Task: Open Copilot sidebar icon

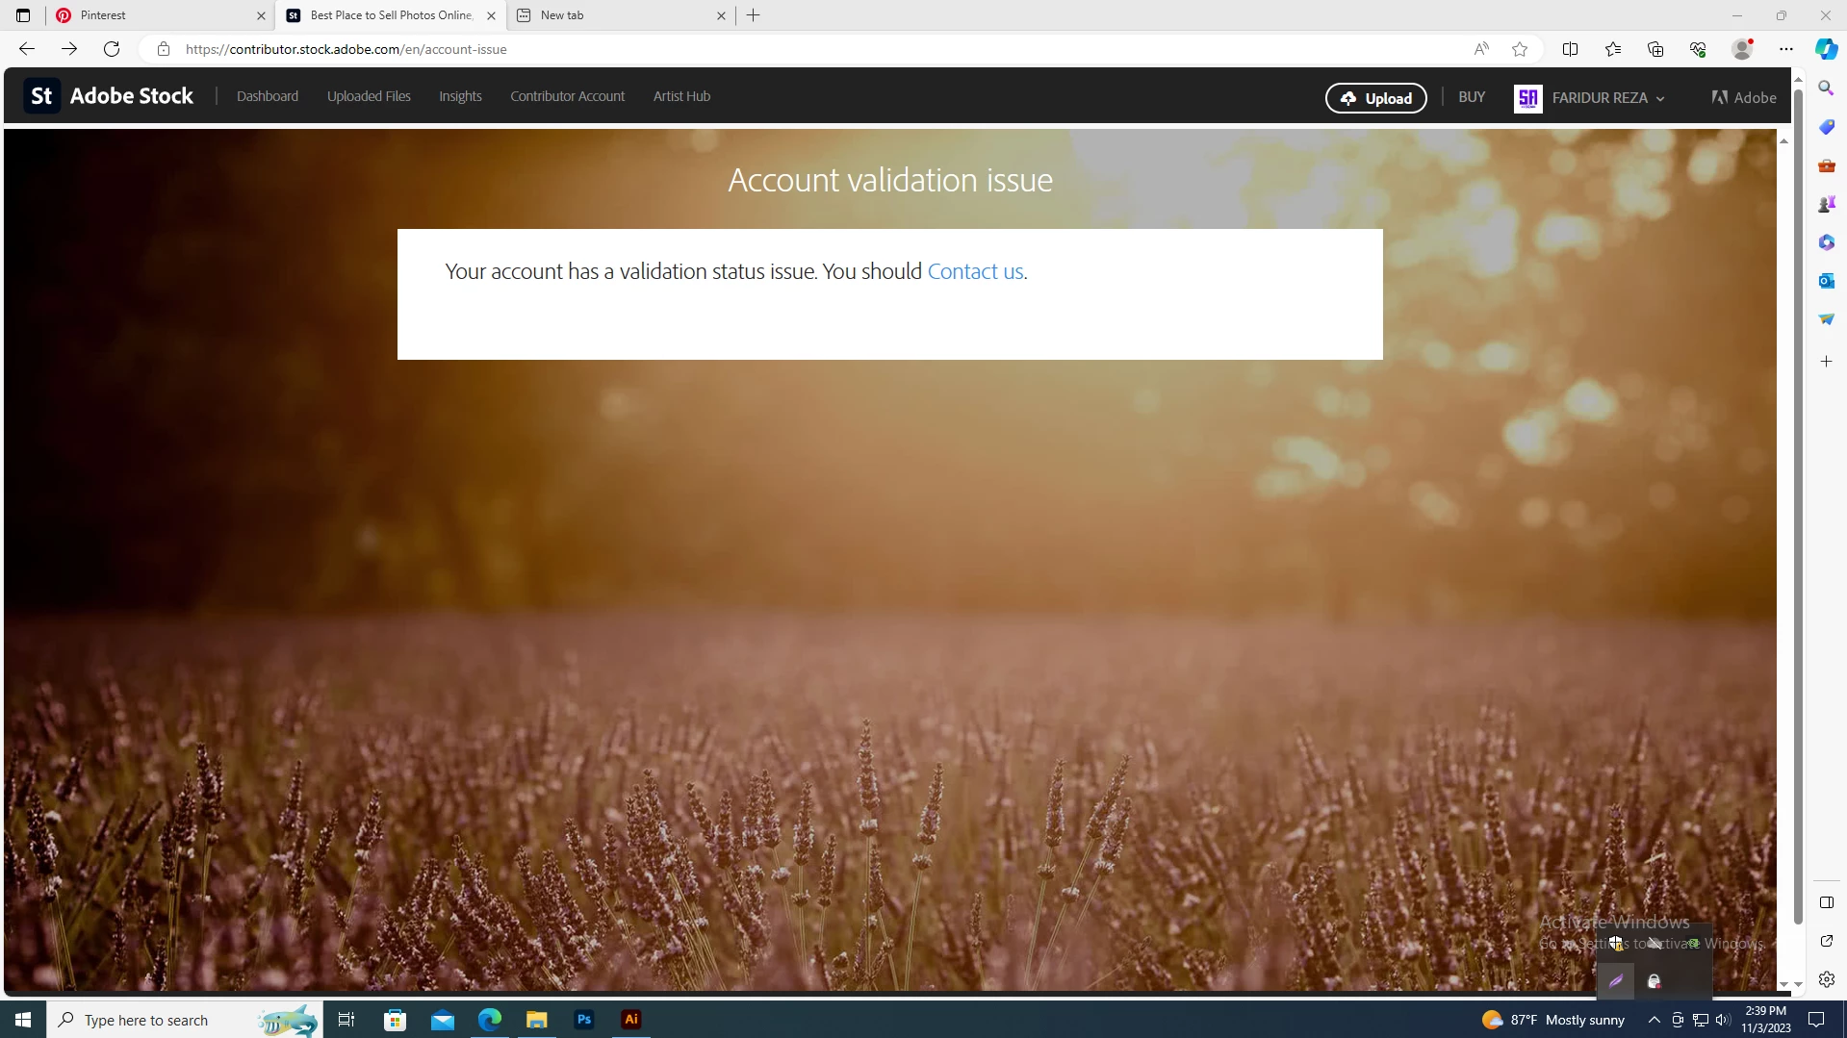Action: point(1826,49)
